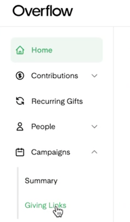Click the vertical line beside Campaigns submenu
This screenshot has height=222, width=130.
(18, 193)
